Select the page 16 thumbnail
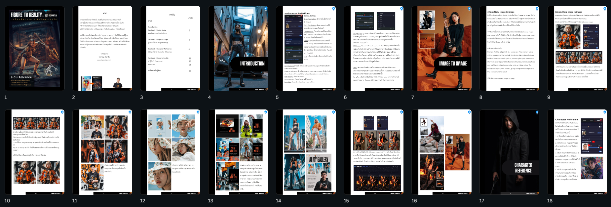This screenshot has width=611, height=207. (x=441, y=152)
